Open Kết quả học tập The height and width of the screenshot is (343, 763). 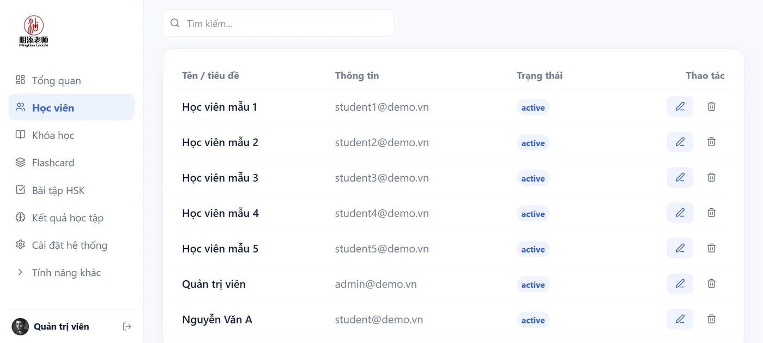point(71,217)
